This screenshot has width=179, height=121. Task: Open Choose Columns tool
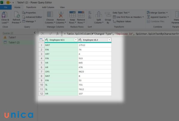coord(50,15)
